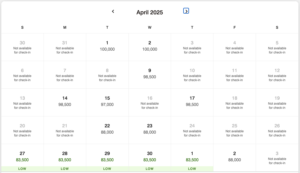
Task: Click unavailable April 16 cell
Action: [150, 103]
